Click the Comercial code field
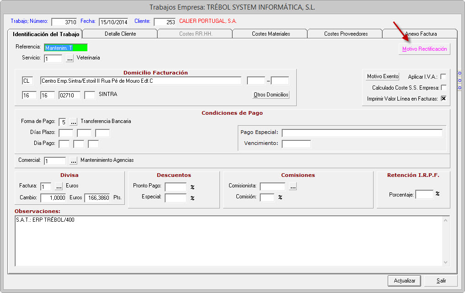 point(55,161)
